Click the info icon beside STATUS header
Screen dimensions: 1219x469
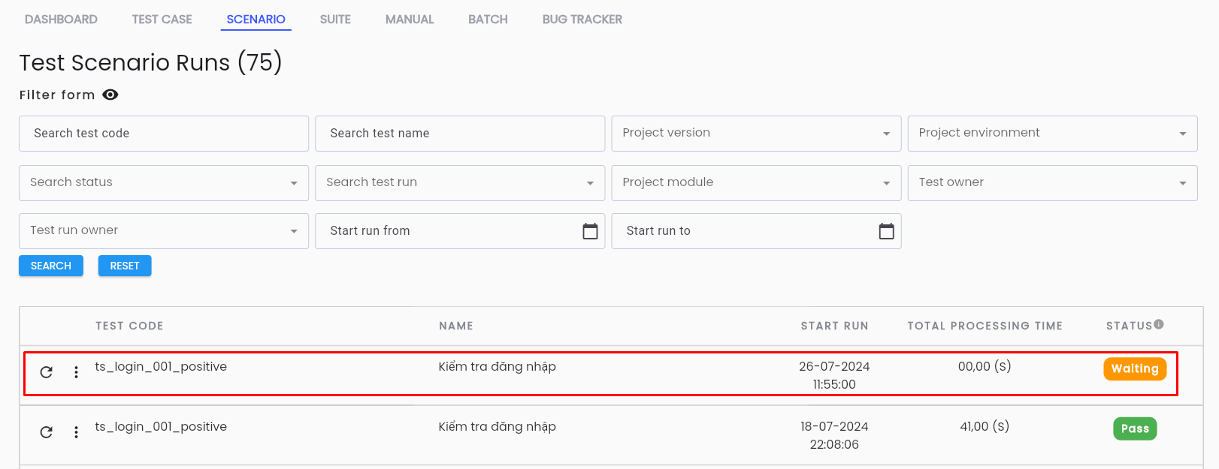coord(1159,324)
